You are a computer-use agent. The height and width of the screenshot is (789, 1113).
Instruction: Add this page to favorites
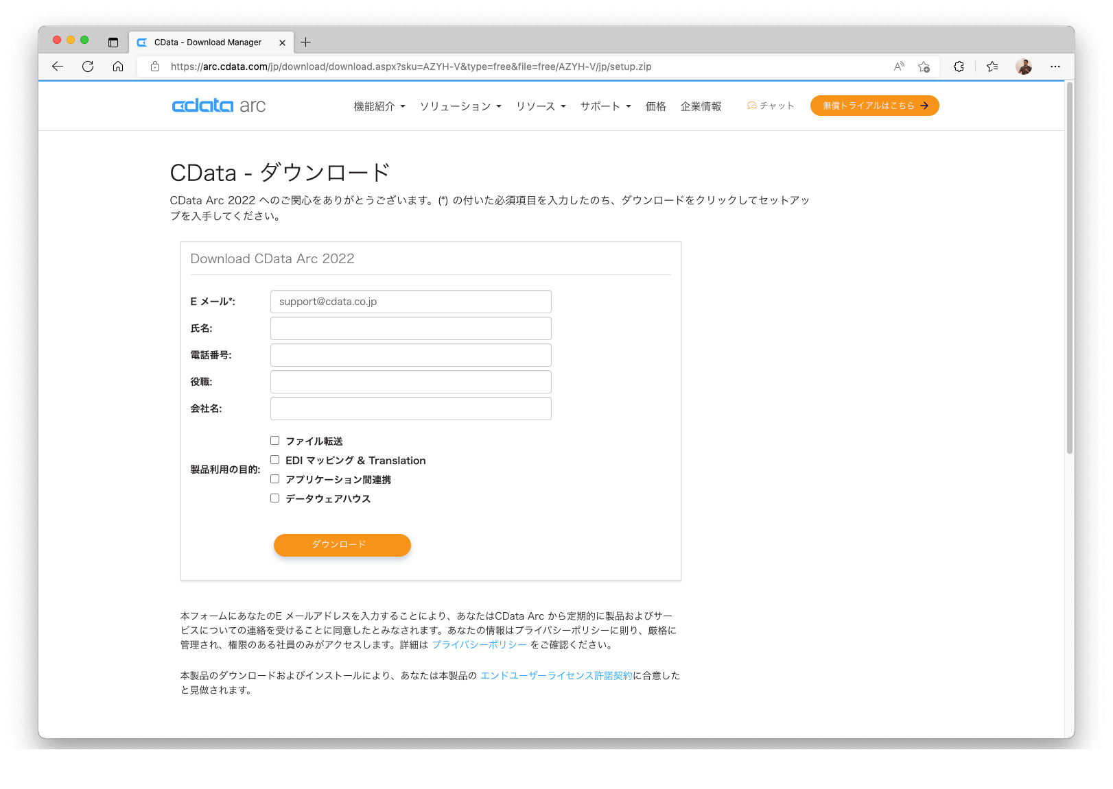point(924,66)
